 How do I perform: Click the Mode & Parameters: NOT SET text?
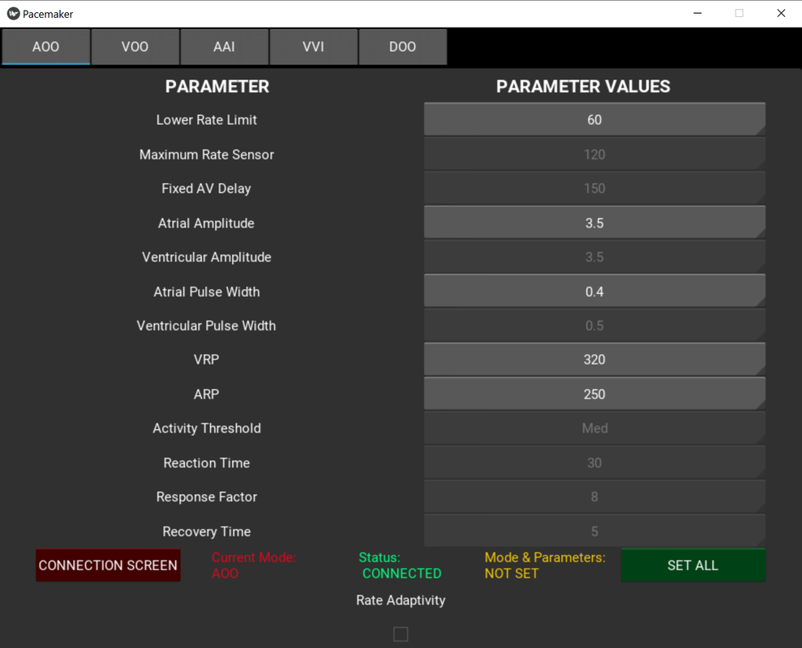coord(545,565)
